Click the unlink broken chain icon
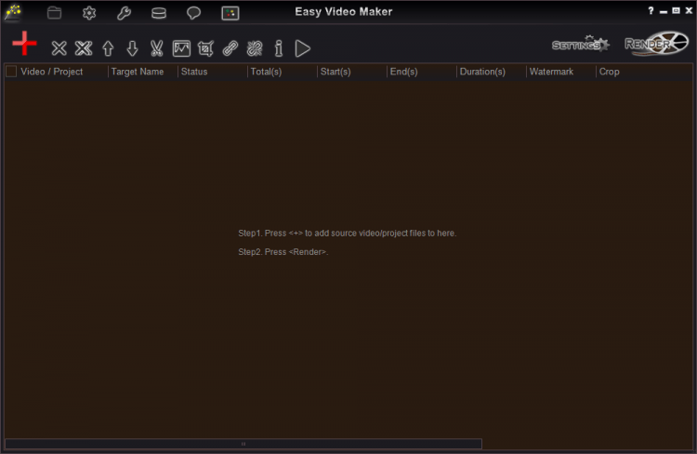This screenshot has width=697, height=454. (x=255, y=48)
